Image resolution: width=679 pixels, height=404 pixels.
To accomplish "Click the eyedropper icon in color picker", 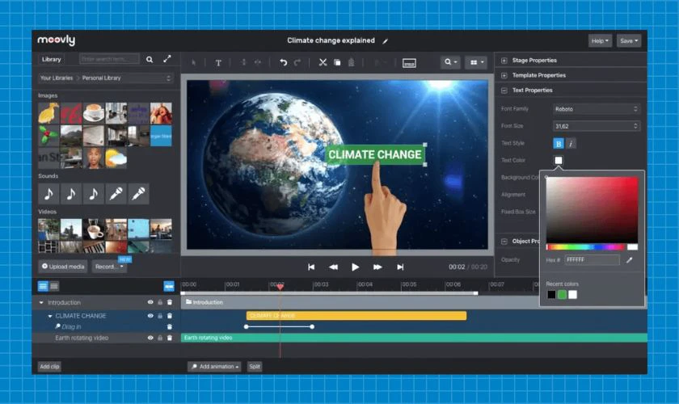I will tap(629, 260).
